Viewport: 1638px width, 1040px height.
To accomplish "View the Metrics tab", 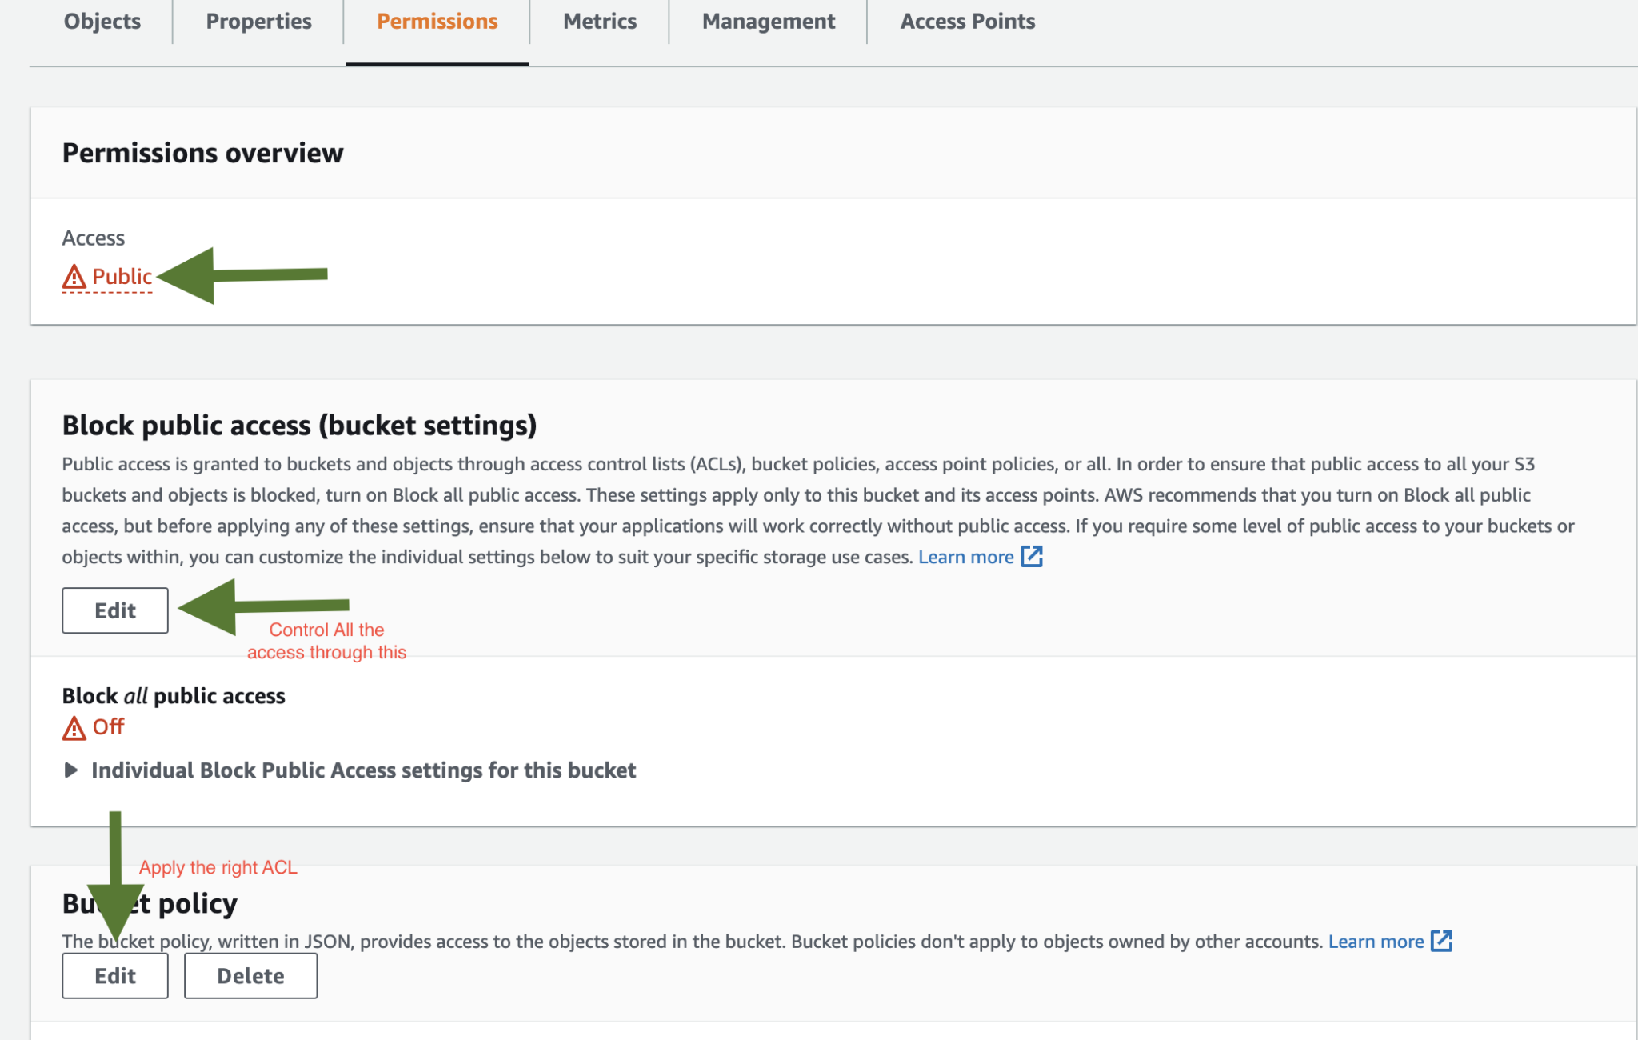I will pyautogui.click(x=599, y=22).
